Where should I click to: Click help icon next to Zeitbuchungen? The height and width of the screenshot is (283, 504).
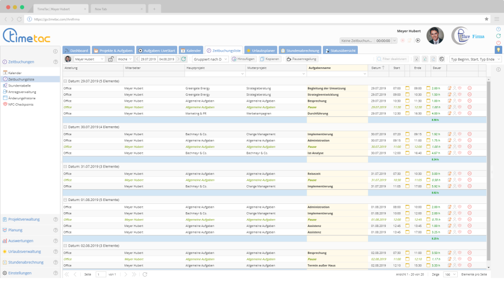(56, 62)
